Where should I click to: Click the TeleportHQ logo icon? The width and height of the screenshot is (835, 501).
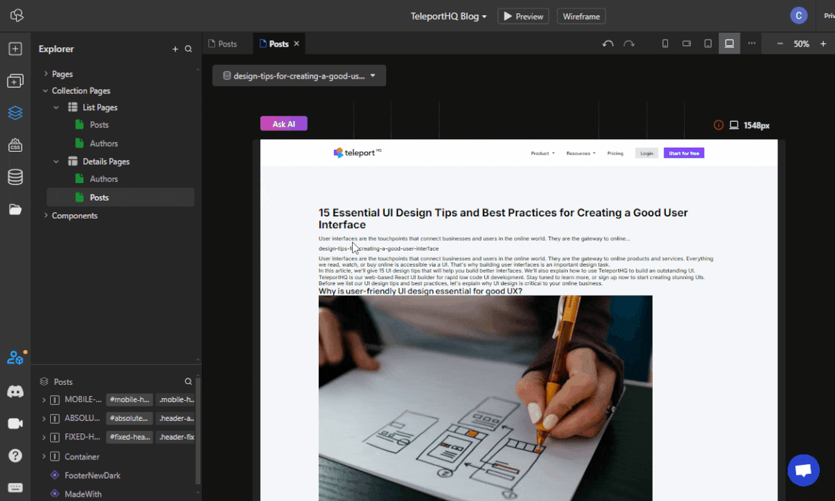(x=16, y=15)
